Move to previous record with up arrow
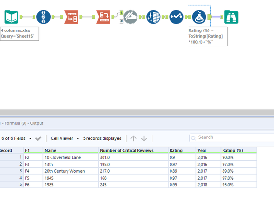Viewport: 274px width, 198px height. point(133,138)
